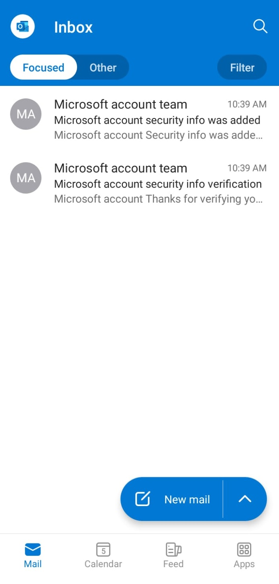Open the Calendar icon in bottom bar
Screen dimensions: 279x584
[x=103, y=549]
